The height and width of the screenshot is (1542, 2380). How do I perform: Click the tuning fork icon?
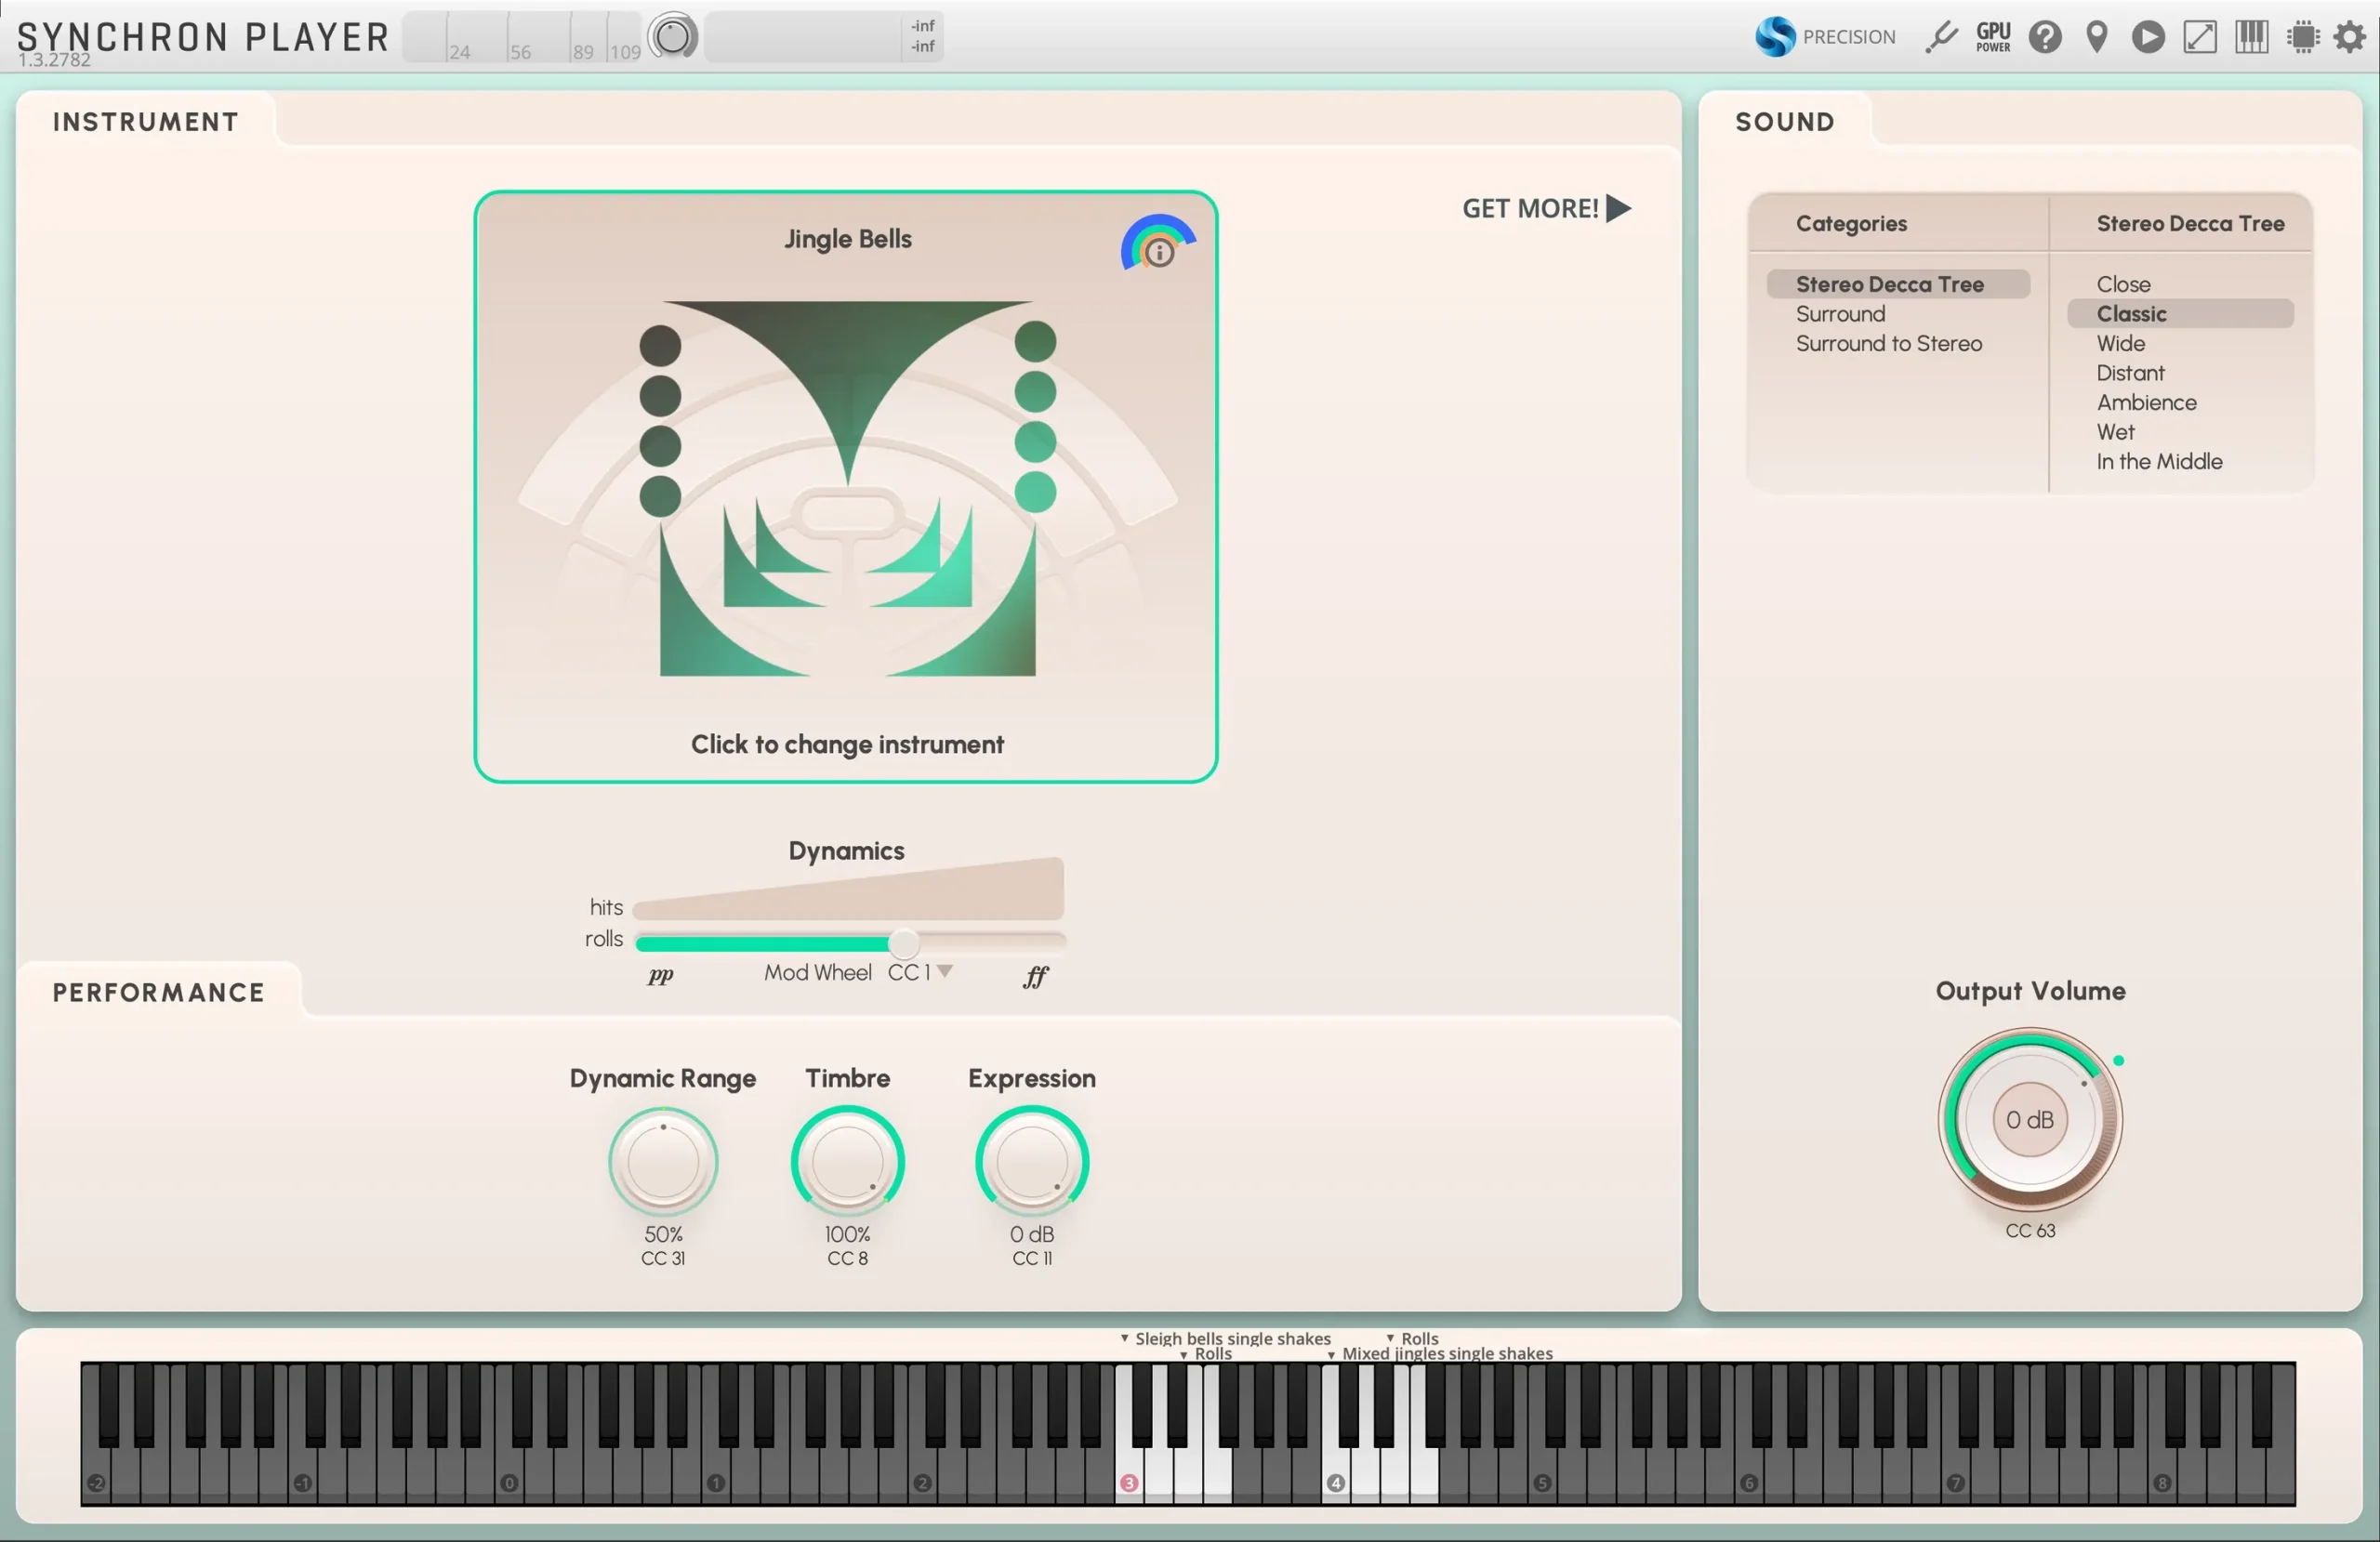tap(1941, 37)
